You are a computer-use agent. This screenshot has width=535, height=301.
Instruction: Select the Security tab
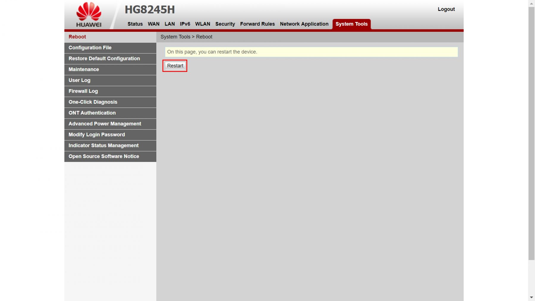225,24
